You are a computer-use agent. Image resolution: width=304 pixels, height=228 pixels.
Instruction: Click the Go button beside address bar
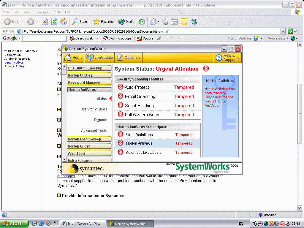293,31
